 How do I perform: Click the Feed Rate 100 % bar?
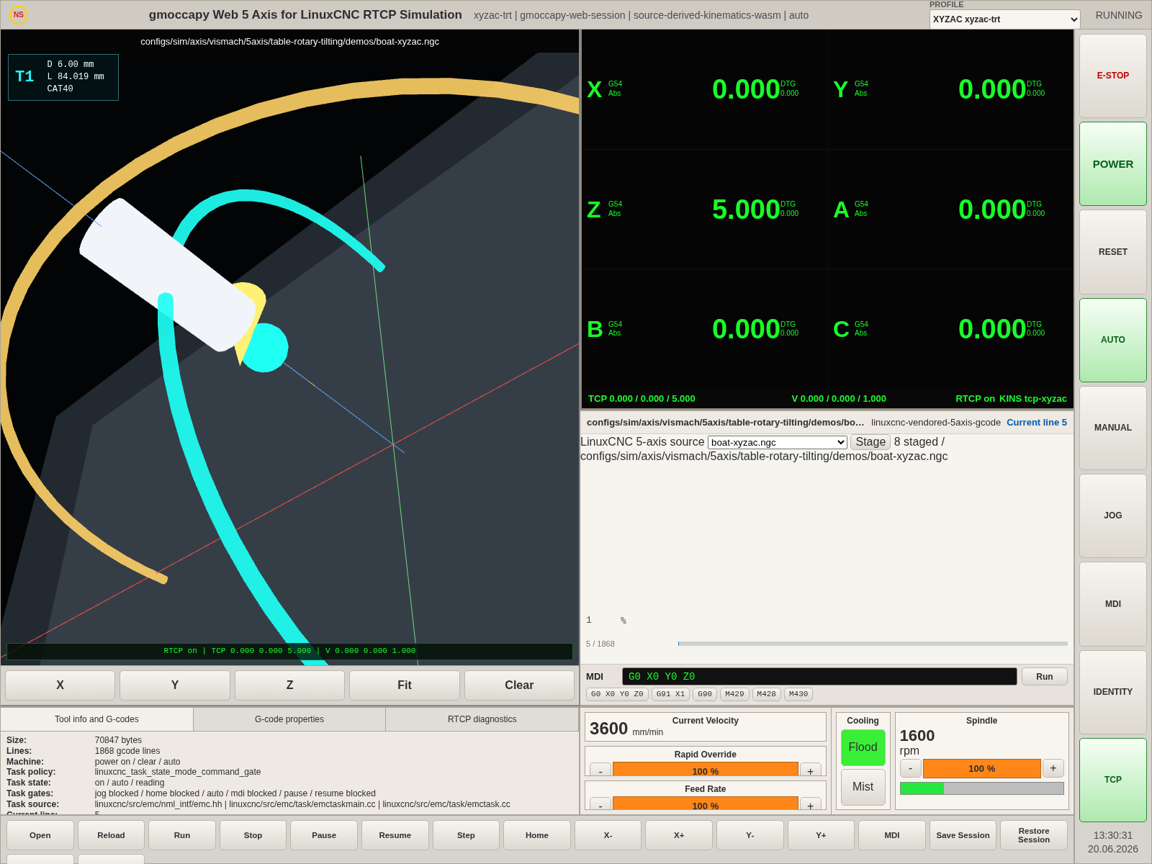(x=705, y=804)
